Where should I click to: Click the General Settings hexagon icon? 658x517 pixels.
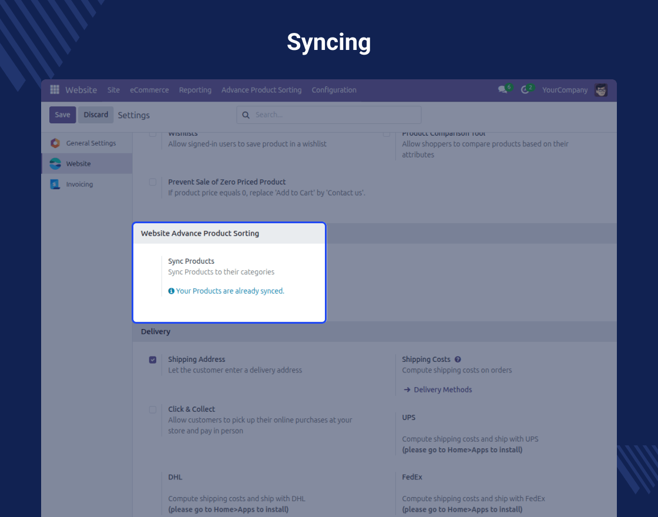[55, 143]
